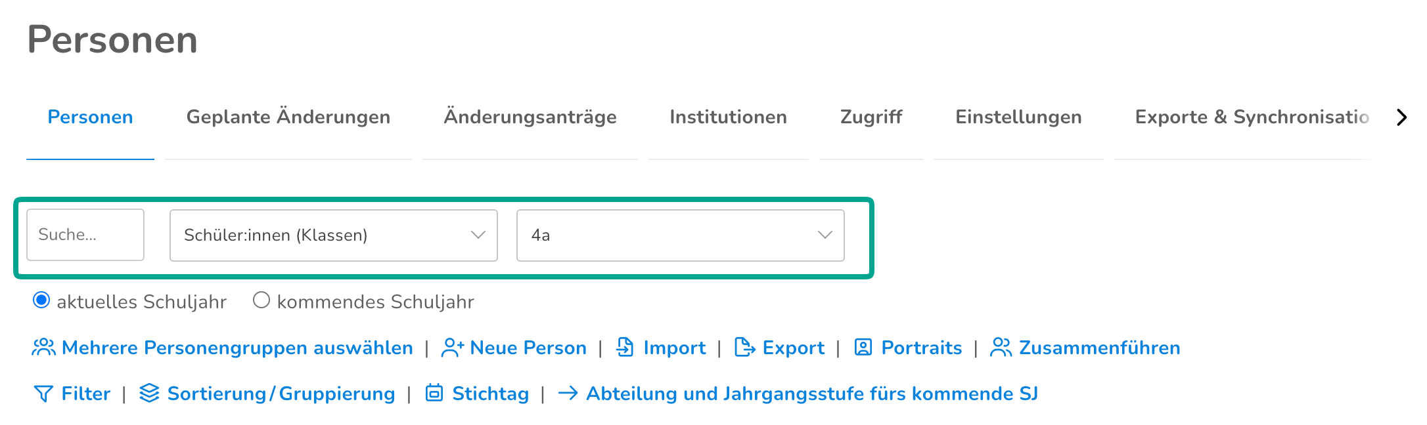Open the 4a class dropdown
1427x425 pixels.
(681, 235)
